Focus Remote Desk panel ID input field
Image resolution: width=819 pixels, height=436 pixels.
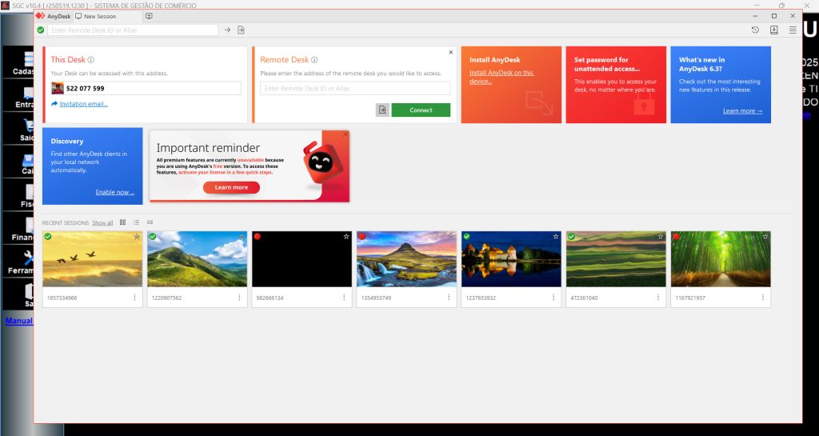coord(355,88)
